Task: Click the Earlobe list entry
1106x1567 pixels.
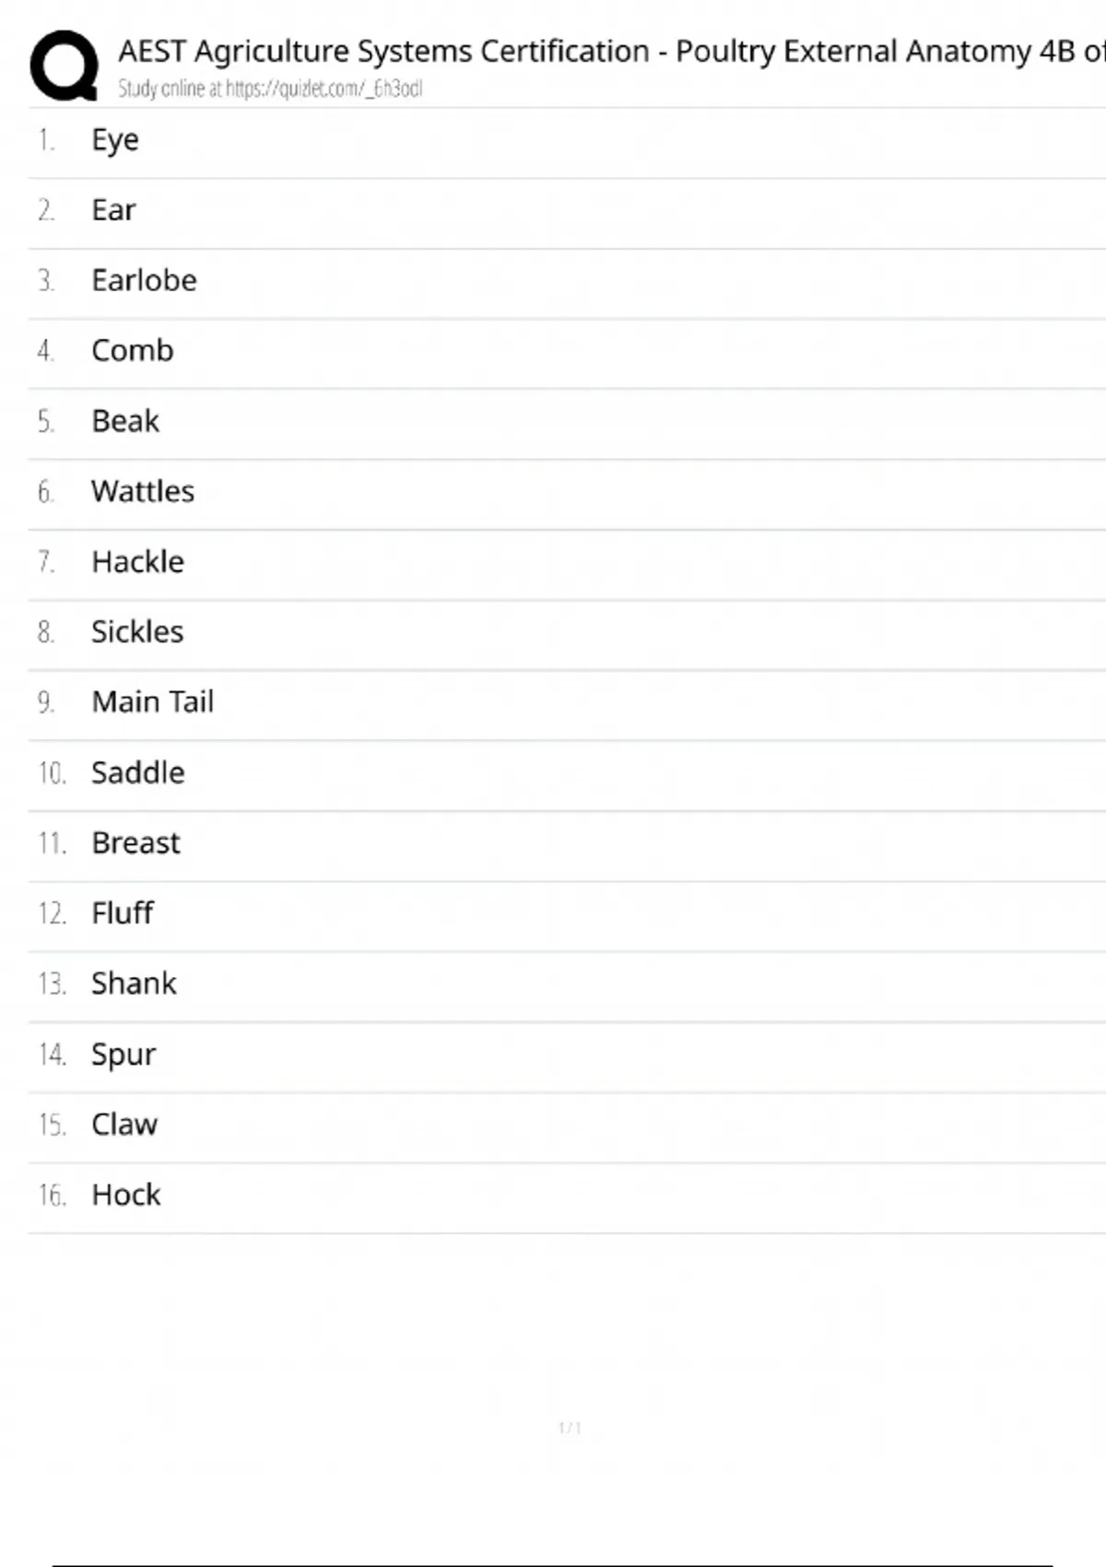Action: 144,280
